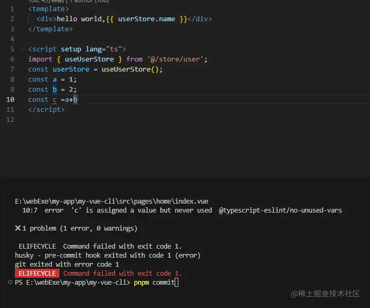Click the 10:7 error location in terminal

(x=30, y=210)
